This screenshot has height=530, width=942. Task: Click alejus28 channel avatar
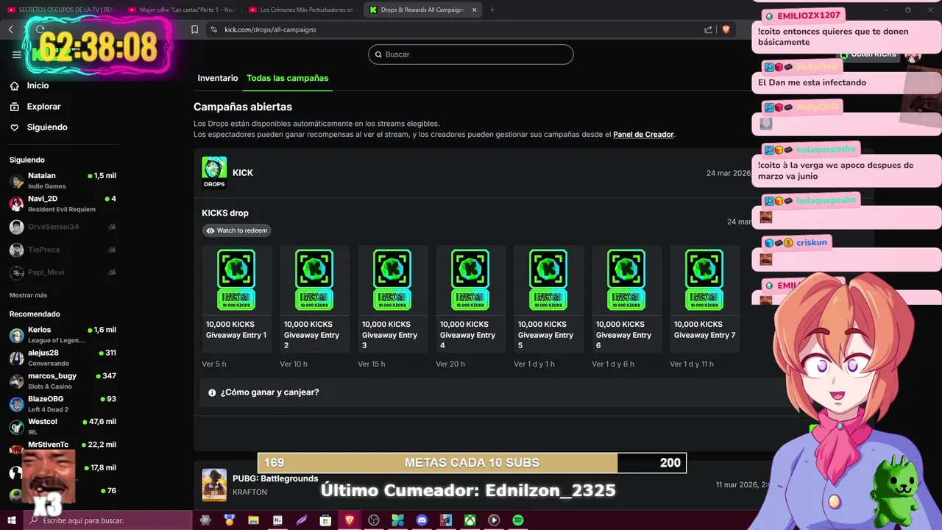point(16,358)
